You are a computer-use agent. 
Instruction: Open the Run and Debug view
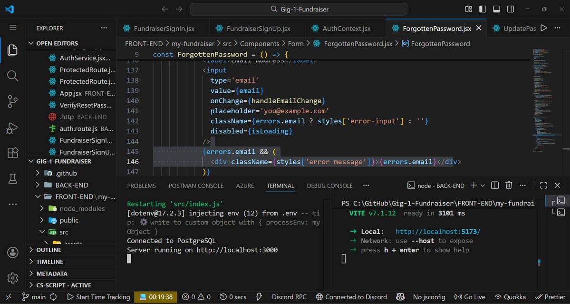point(12,127)
